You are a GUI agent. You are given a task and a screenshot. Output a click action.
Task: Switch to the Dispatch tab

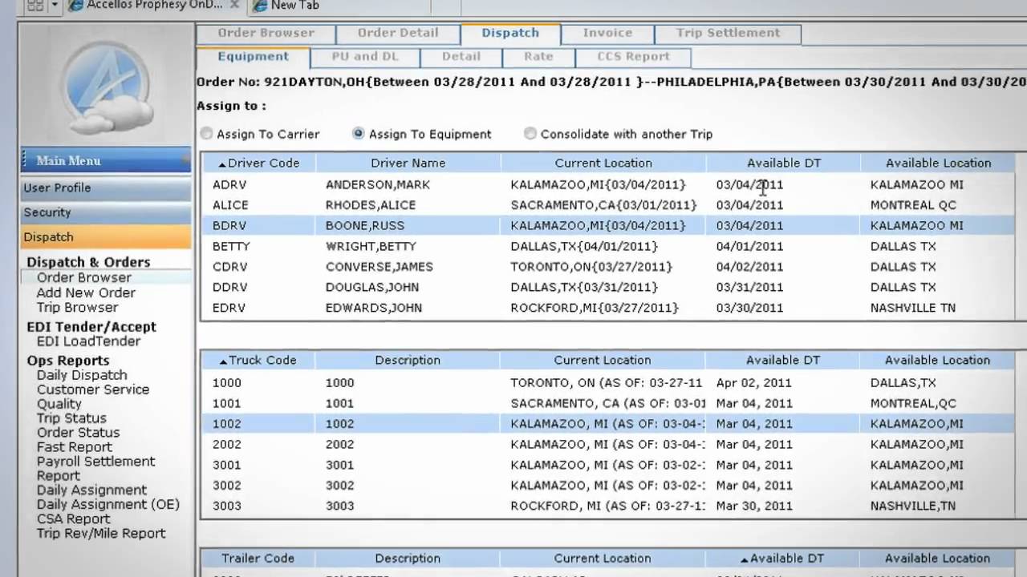point(510,34)
